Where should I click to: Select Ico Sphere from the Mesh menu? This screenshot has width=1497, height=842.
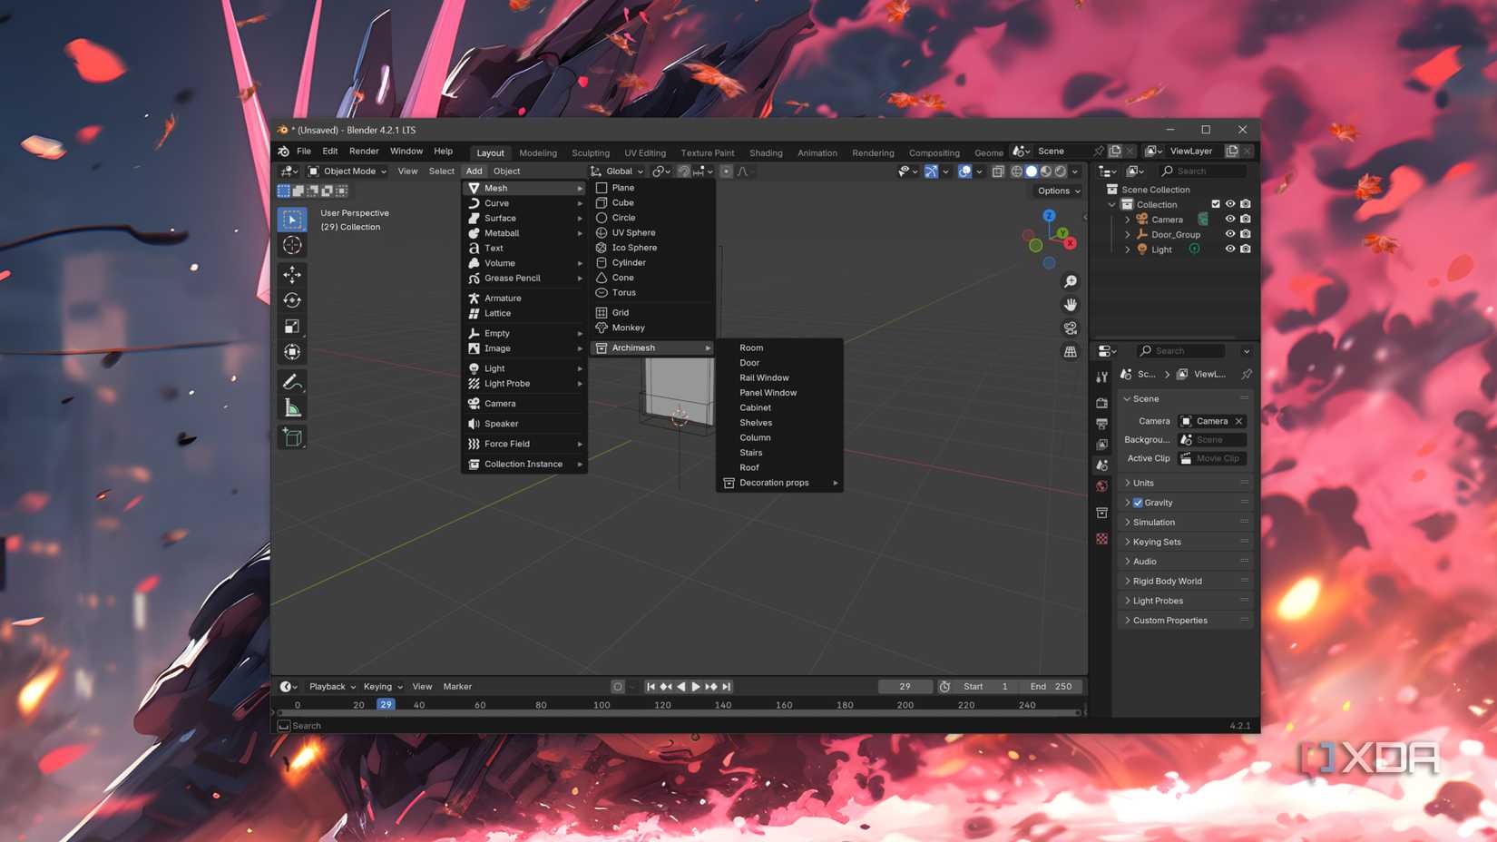[632, 247]
